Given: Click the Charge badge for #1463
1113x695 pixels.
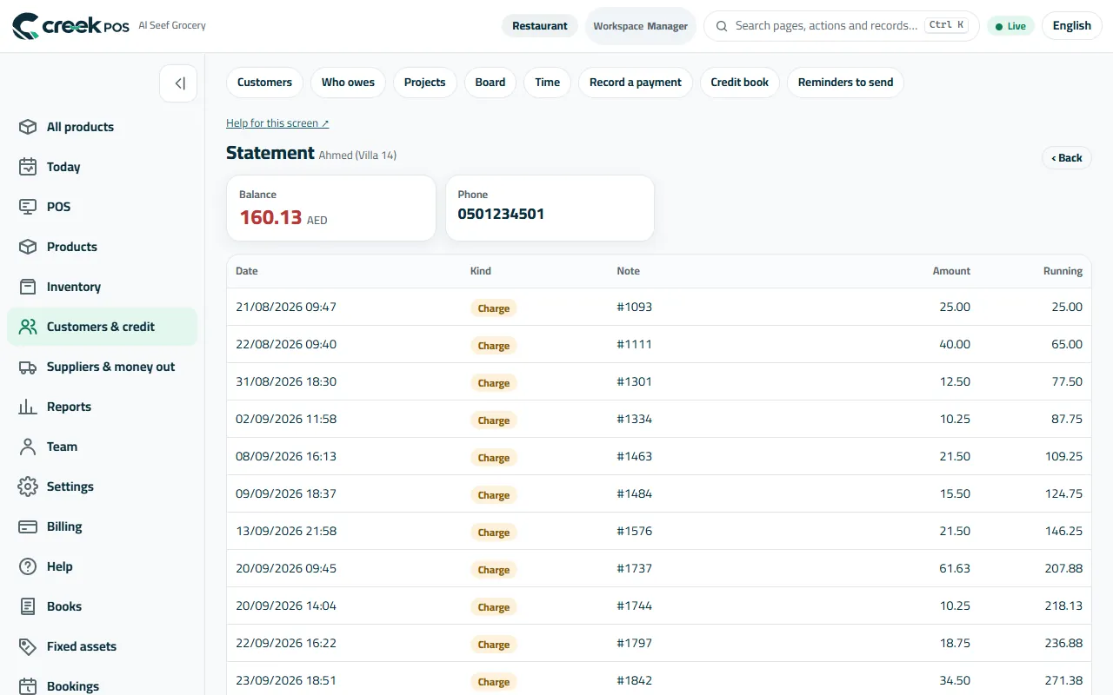Looking at the screenshot, I should pyautogui.click(x=493, y=457).
